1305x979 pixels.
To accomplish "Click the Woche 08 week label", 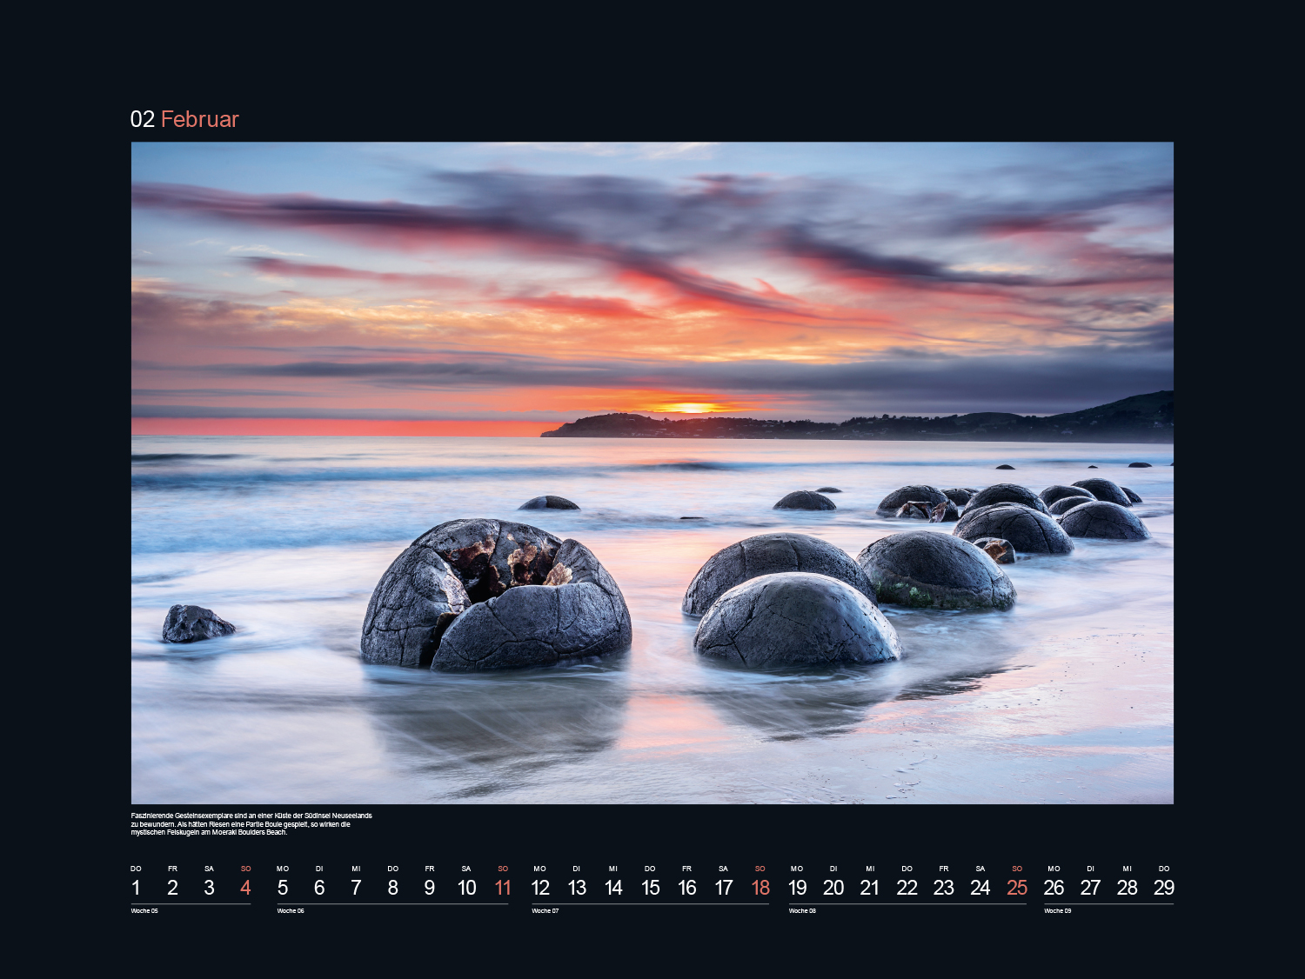I will tap(802, 911).
